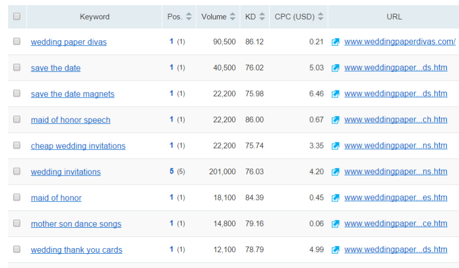
Task: Open keyword link maid of honor
Action: click(x=56, y=198)
